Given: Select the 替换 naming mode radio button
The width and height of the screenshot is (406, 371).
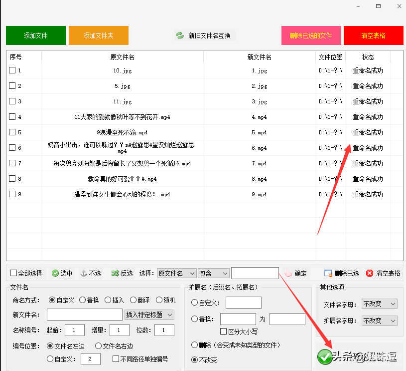Looking at the screenshot, I should point(83,300).
